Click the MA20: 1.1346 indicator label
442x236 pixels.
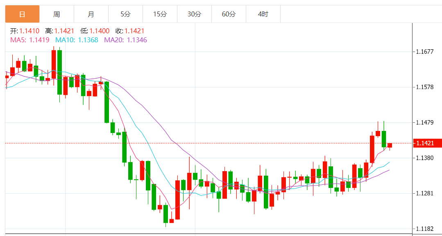click(126, 40)
